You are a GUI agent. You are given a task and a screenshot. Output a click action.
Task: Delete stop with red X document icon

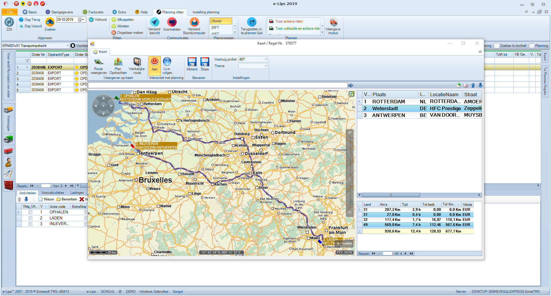tap(466, 86)
